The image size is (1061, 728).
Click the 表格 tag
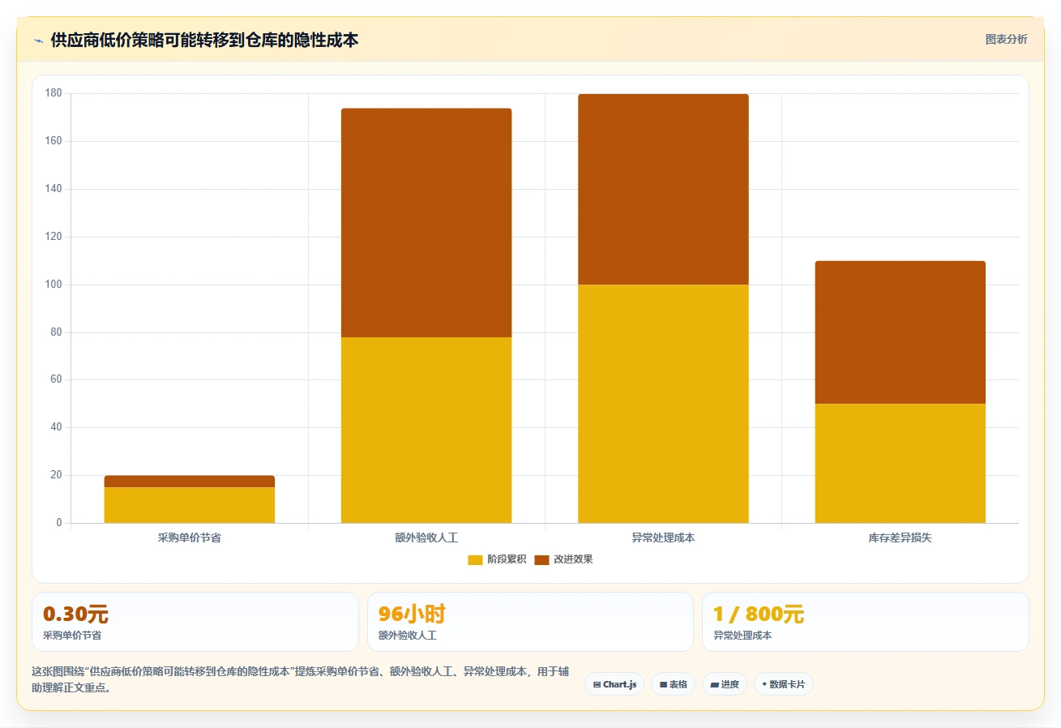[x=673, y=684]
